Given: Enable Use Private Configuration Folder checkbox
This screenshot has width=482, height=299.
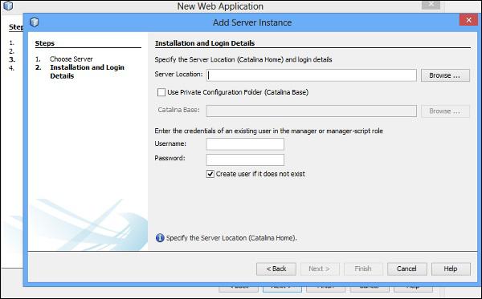Looking at the screenshot, I should (x=161, y=92).
